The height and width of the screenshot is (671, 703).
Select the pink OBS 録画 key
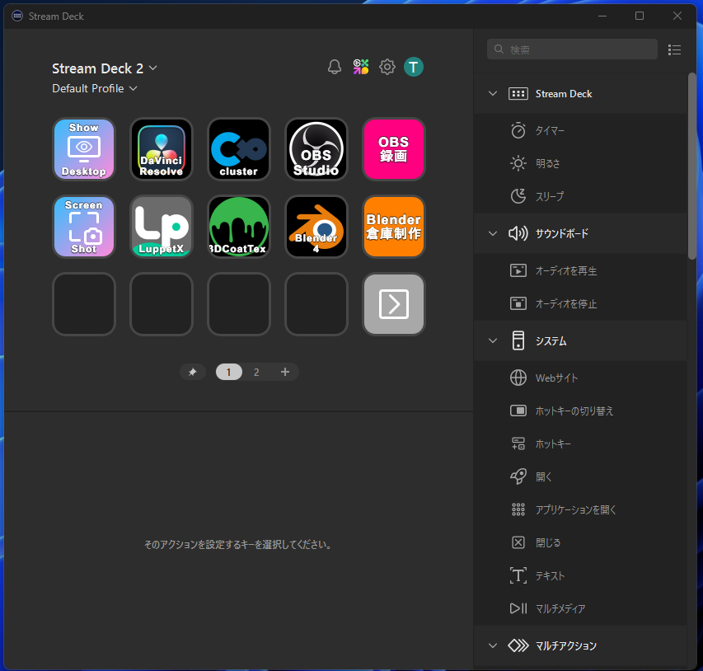pyautogui.click(x=394, y=149)
